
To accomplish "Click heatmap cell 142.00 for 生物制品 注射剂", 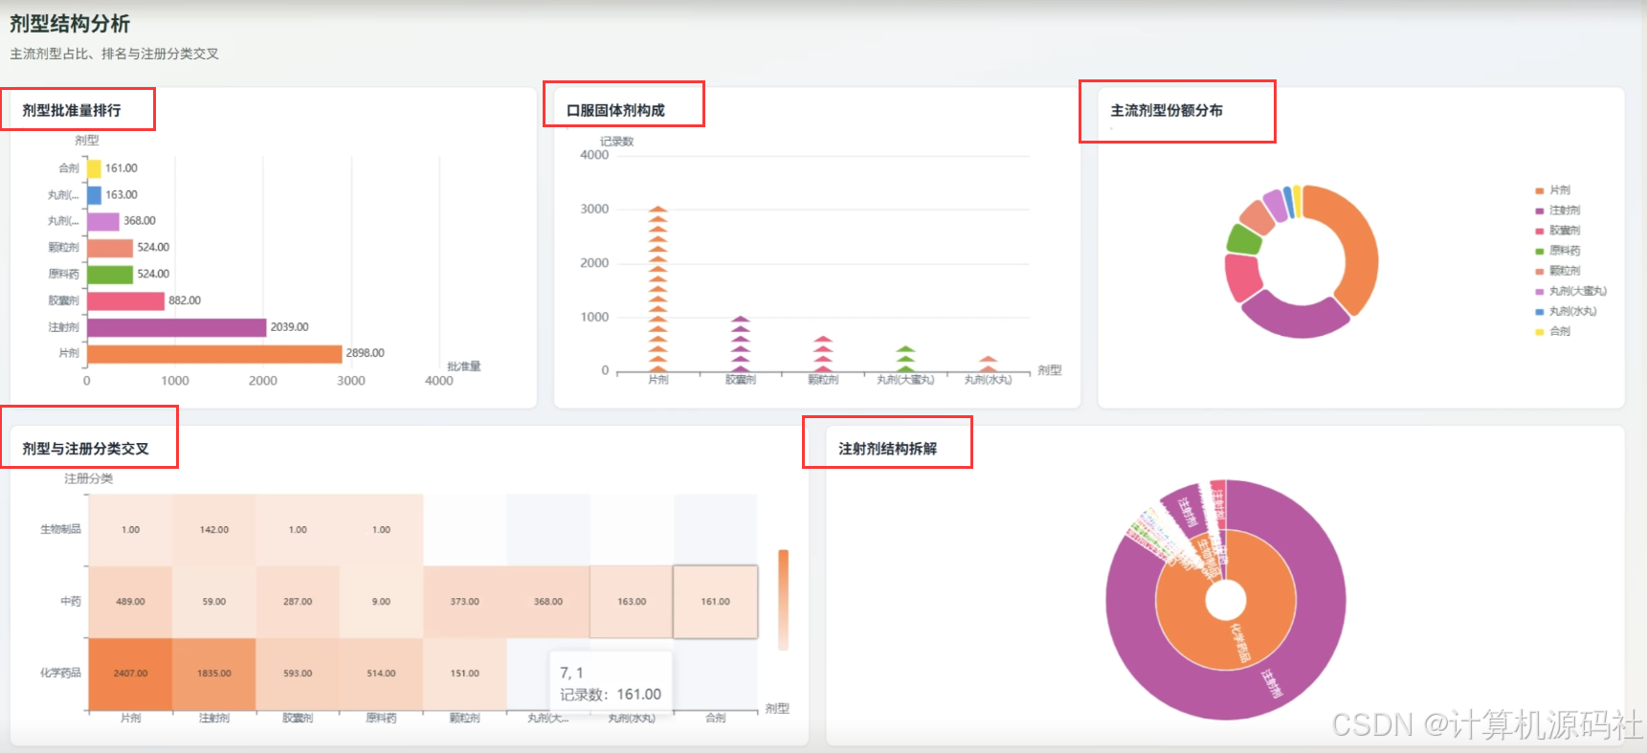I will (214, 530).
